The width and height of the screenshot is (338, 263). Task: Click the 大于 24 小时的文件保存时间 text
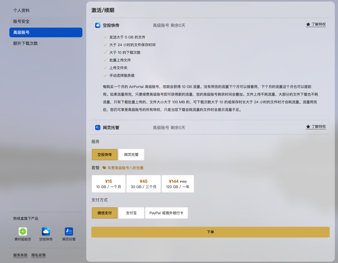point(132,45)
